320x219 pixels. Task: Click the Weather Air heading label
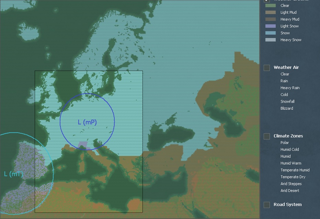click(x=286, y=68)
